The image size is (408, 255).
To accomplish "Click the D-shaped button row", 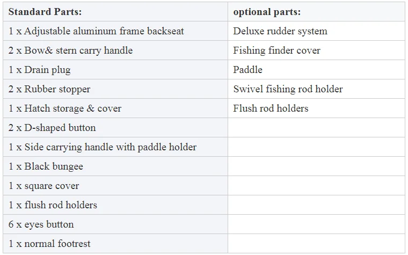I will 115,128.
